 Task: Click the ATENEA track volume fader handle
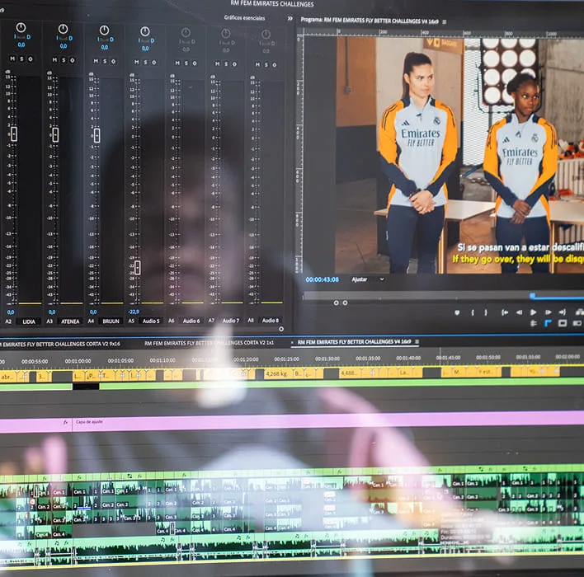tap(55, 134)
